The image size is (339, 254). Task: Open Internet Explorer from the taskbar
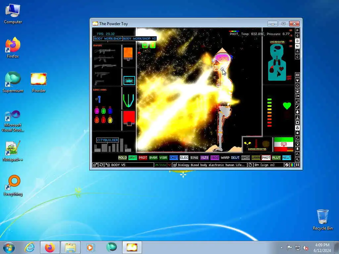click(29, 247)
